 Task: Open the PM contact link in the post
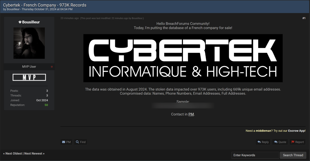191,114
